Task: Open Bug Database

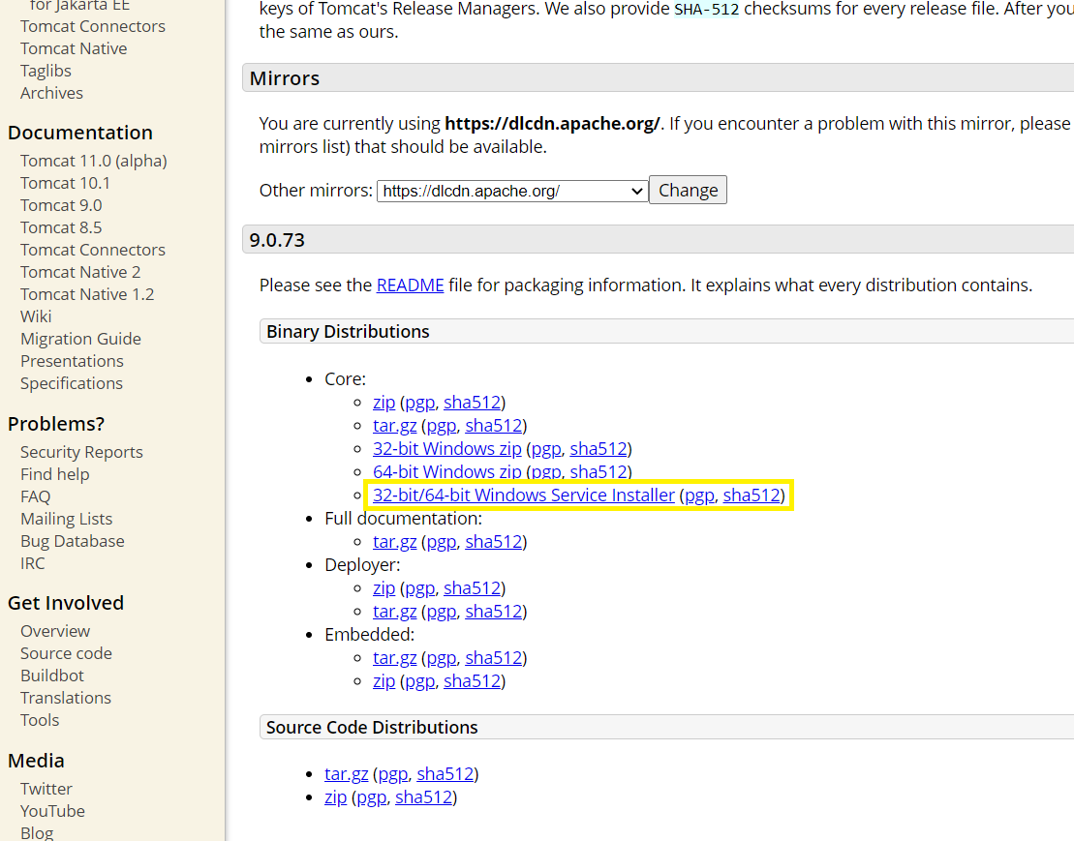Action: tap(73, 541)
